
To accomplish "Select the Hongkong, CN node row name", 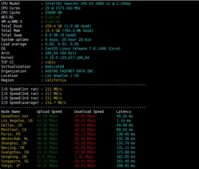I will pyautogui.click(x=15, y=157).
